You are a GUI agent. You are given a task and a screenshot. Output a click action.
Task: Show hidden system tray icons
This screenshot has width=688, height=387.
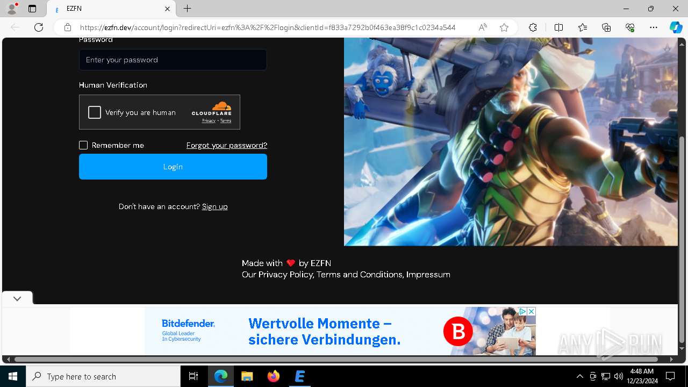[x=579, y=376]
